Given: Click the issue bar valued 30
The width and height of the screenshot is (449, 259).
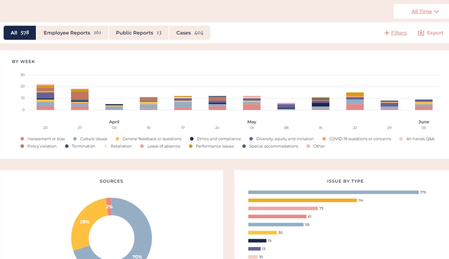Looking at the screenshot, I should pos(262,233).
